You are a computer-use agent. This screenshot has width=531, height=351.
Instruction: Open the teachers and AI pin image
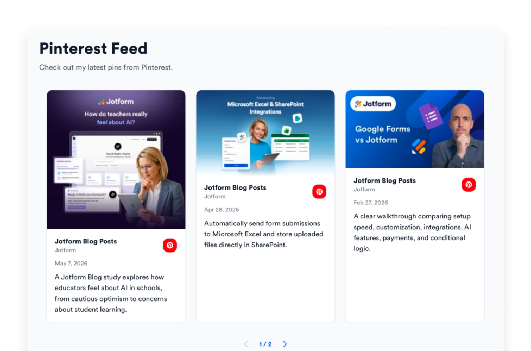[x=116, y=160]
